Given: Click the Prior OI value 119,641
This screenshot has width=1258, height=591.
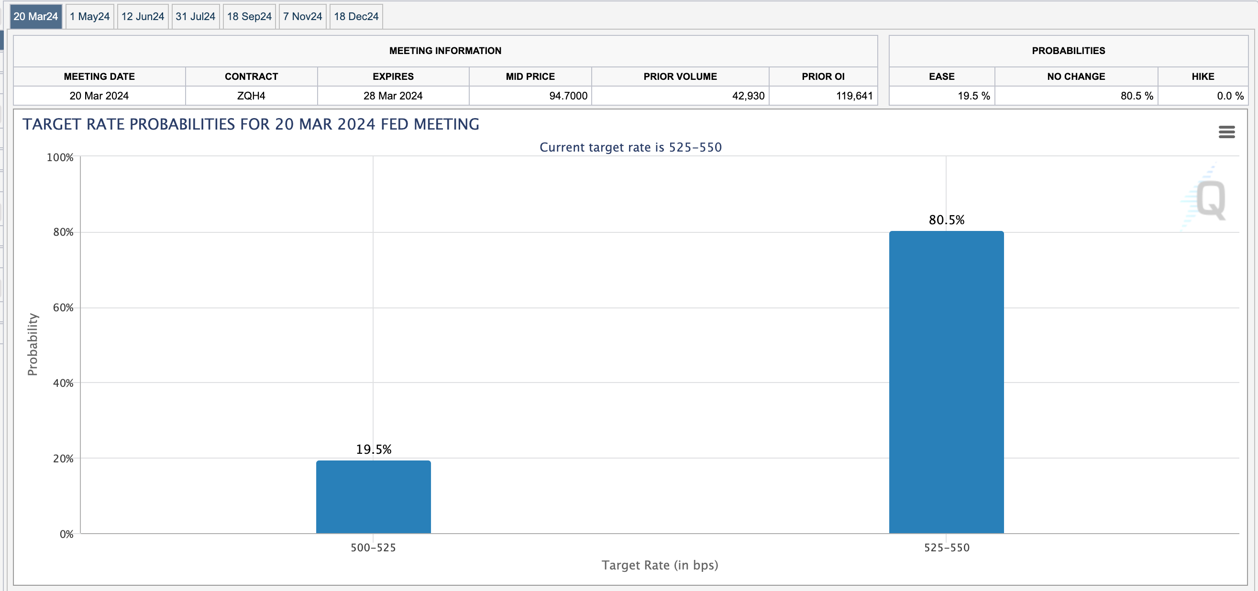Looking at the screenshot, I should point(854,96).
